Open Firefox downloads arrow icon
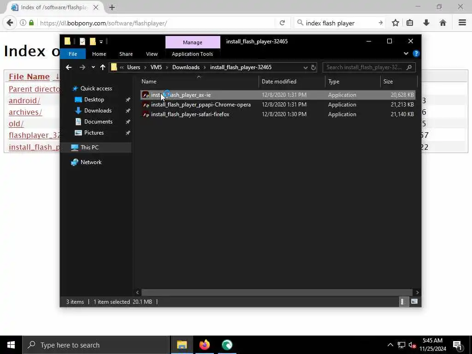472x354 pixels. click(x=426, y=23)
